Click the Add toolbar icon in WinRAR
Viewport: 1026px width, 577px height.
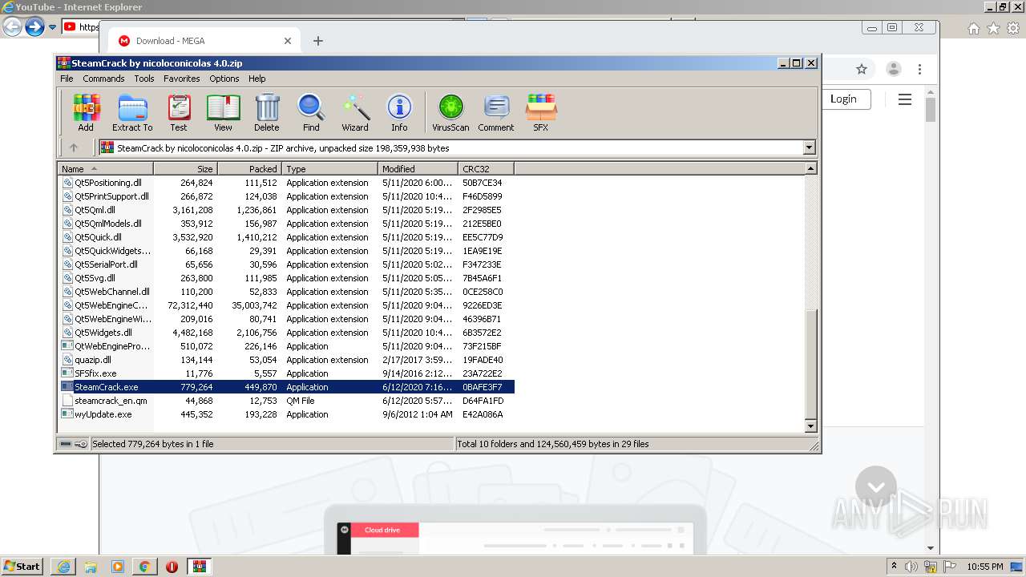(x=86, y=113)
